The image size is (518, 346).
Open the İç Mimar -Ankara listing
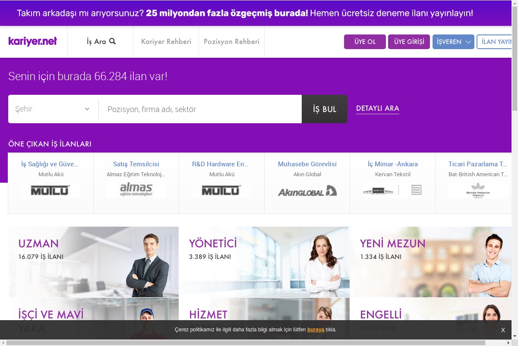[x=393, y=164]
